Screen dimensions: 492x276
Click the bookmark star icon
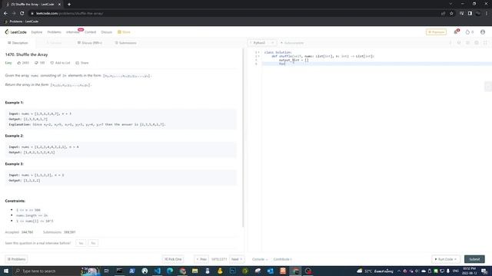(x=451, y=13)
